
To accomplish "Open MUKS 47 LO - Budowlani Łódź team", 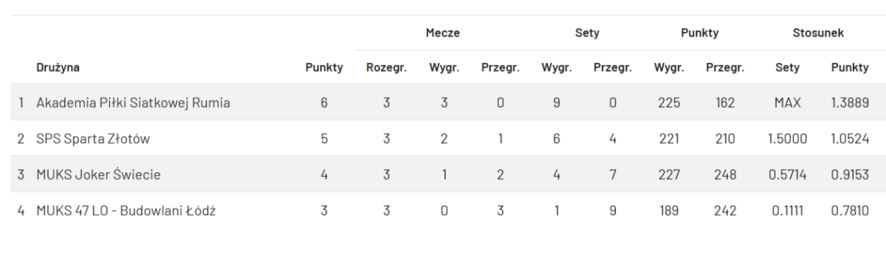I will (126, 211).
